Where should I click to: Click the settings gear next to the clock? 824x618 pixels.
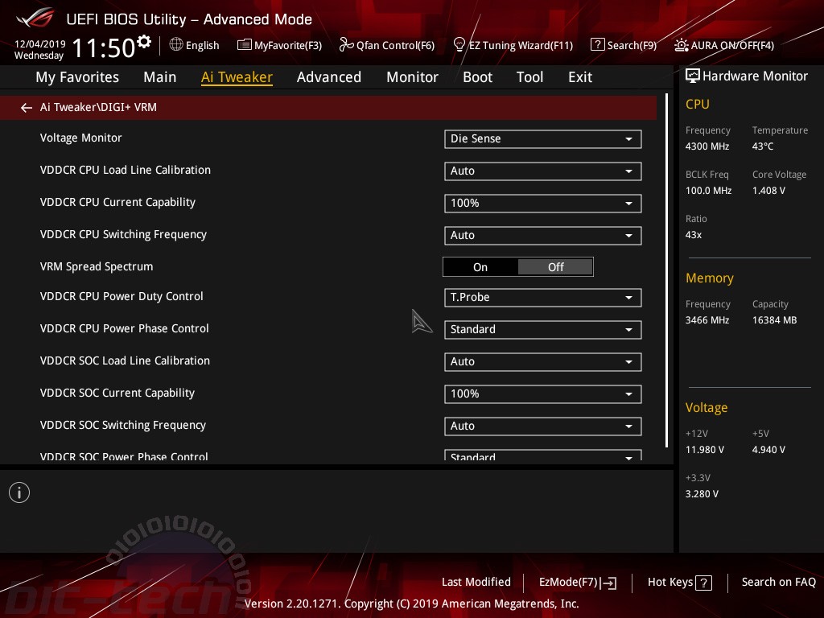pyautogui.click(x=144, y=41)
